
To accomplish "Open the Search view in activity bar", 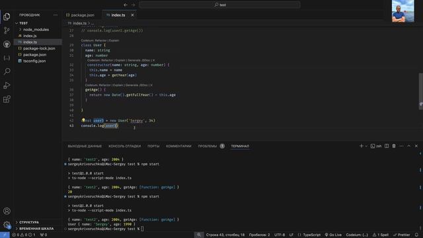I will click(x=7, y=71).
